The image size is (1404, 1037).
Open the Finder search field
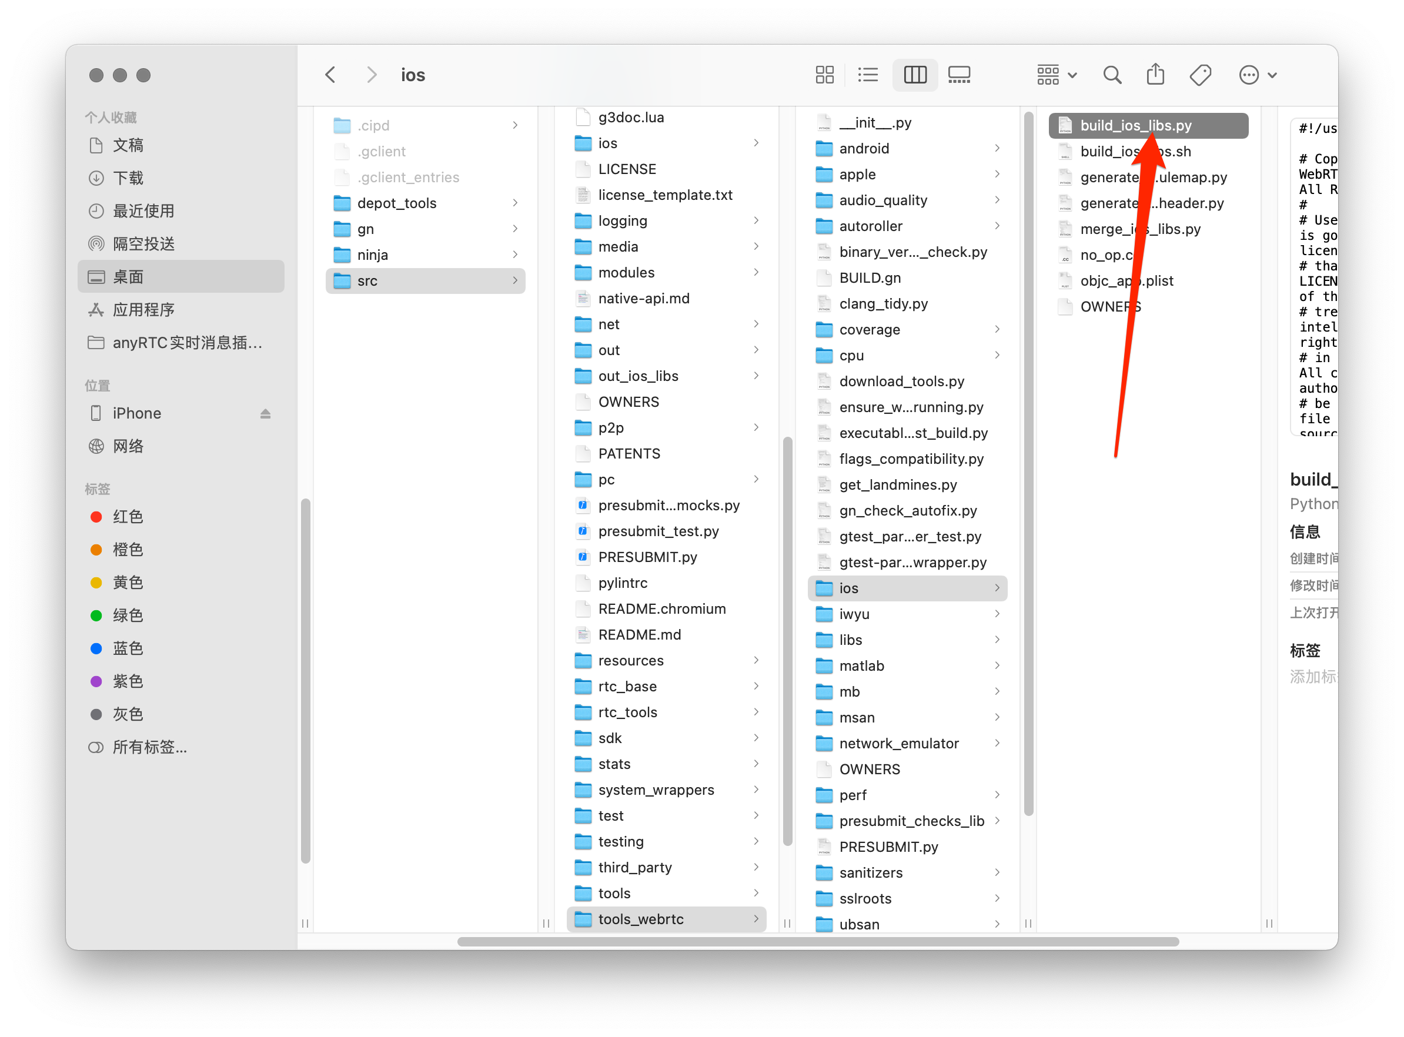tap(1112, 75)
